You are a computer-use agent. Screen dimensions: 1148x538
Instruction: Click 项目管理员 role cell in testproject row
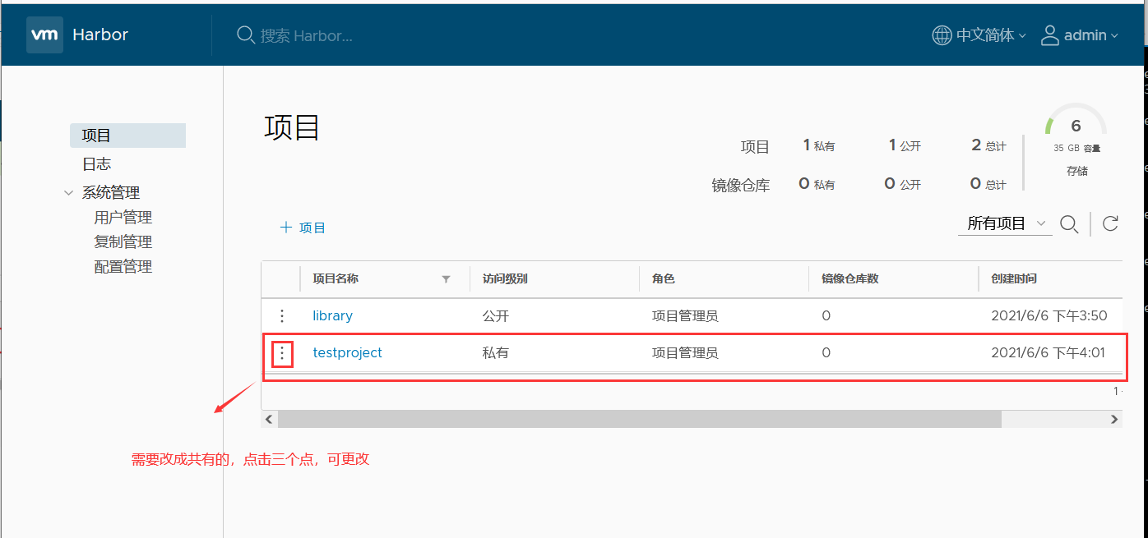click(685, 352)
